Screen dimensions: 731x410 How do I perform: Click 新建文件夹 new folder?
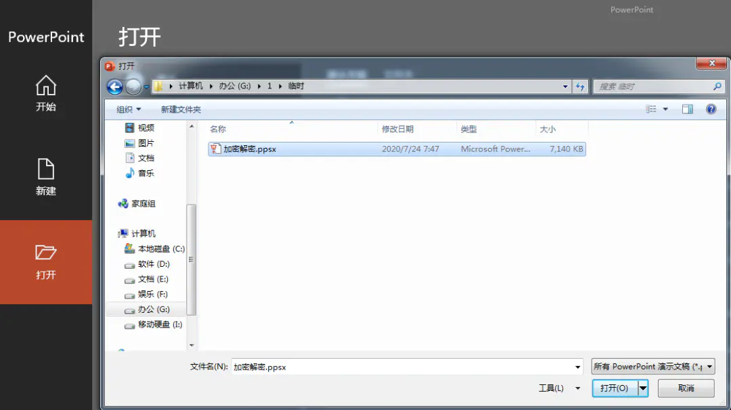pos(181,109)
